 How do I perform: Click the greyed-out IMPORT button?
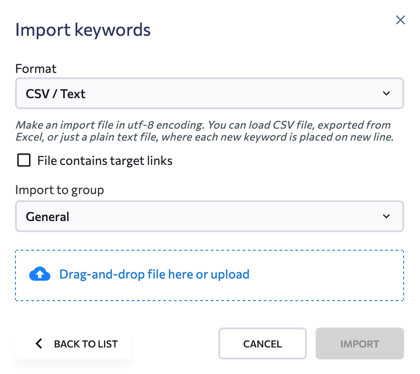click(360, 344)
